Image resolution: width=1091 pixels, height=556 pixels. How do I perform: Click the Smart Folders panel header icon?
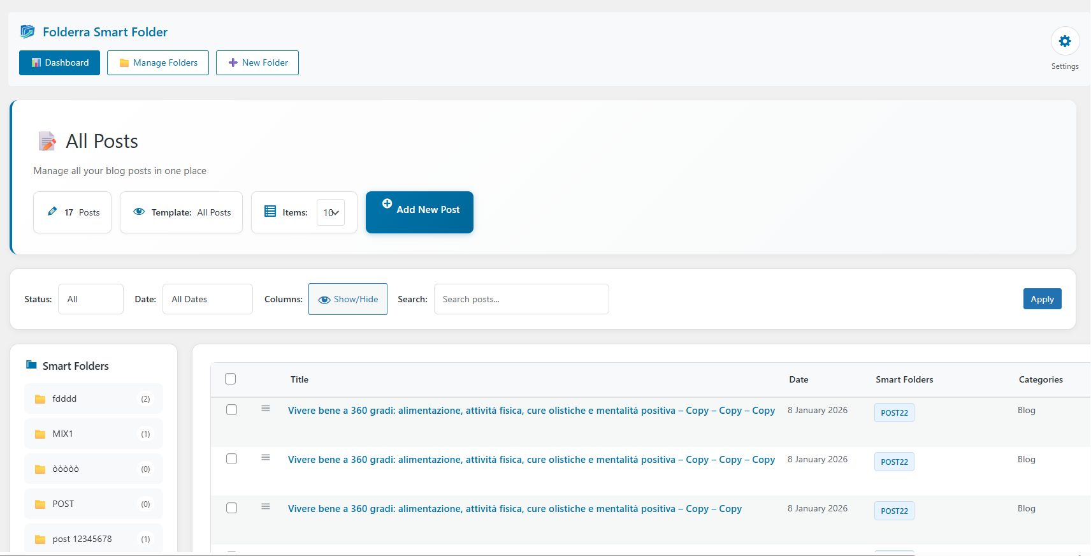click(31, 365)
